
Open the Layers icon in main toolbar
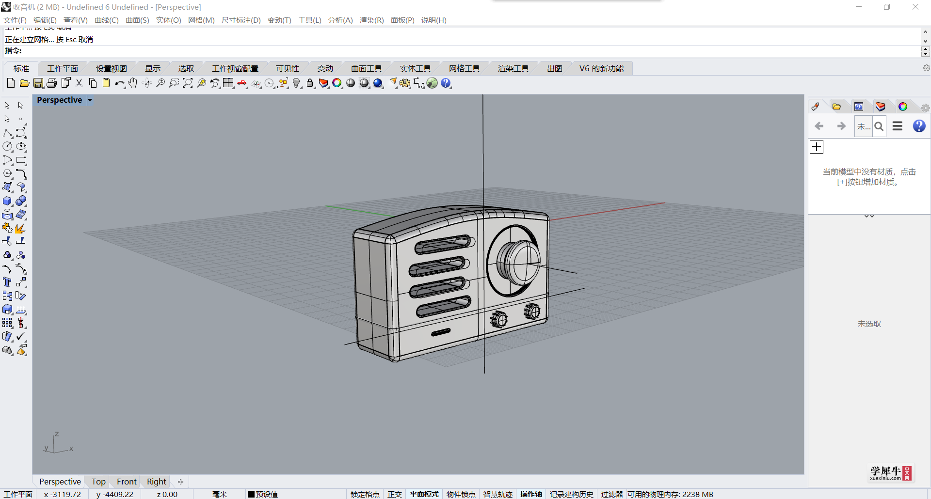(323, 83)
